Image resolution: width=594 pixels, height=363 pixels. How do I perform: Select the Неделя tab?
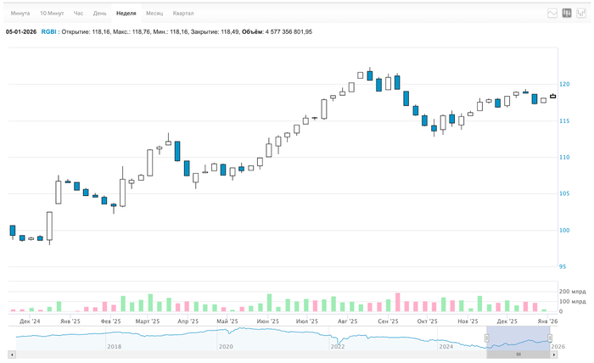pyautogui.click(x=126, y=14)
